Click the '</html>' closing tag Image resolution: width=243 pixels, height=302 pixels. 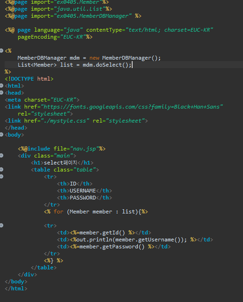[x=16, y=288]
